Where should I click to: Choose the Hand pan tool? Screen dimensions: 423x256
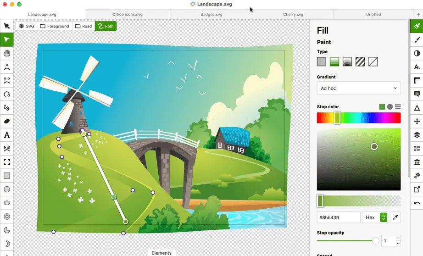pyautogui.click(x=7, y=53)
